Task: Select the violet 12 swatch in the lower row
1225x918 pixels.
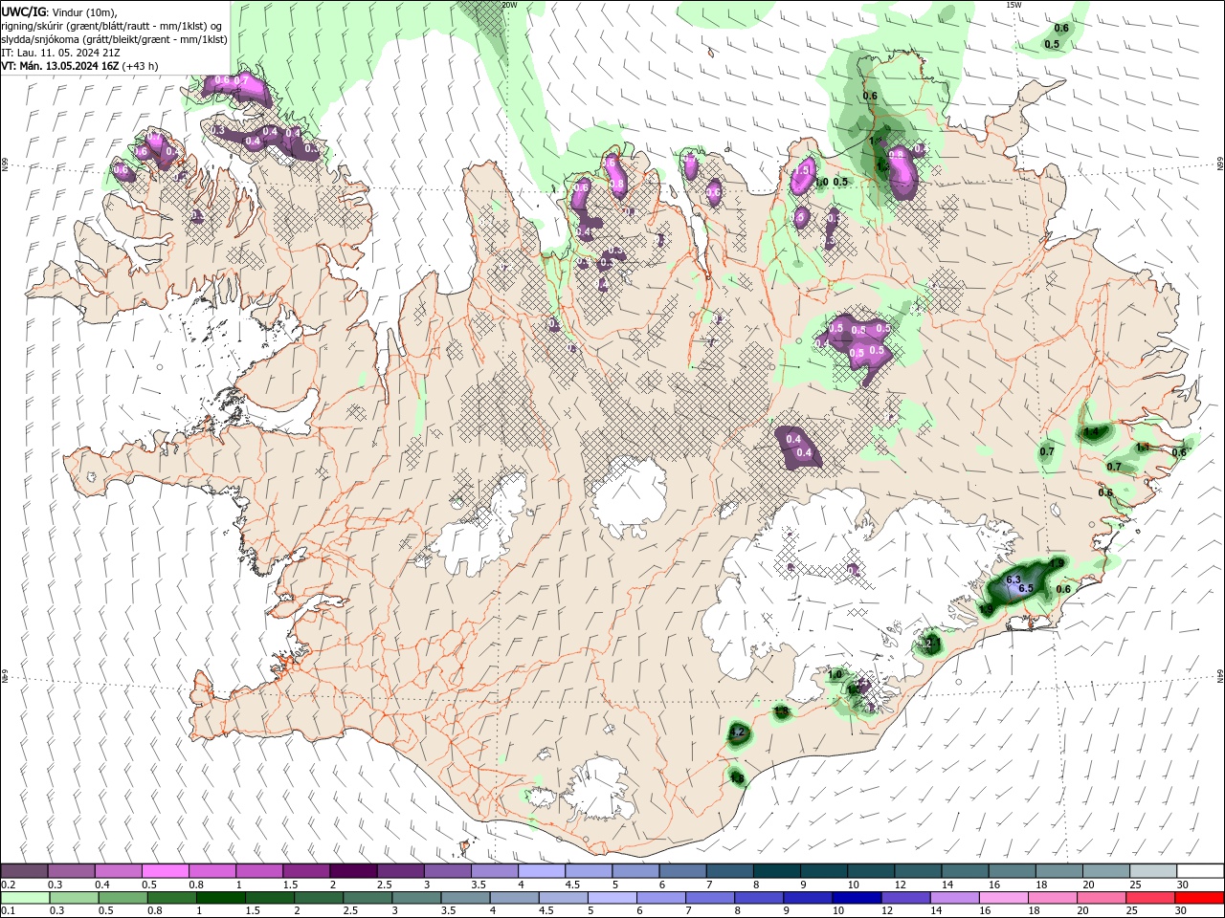Action: [x=903, y=898]
